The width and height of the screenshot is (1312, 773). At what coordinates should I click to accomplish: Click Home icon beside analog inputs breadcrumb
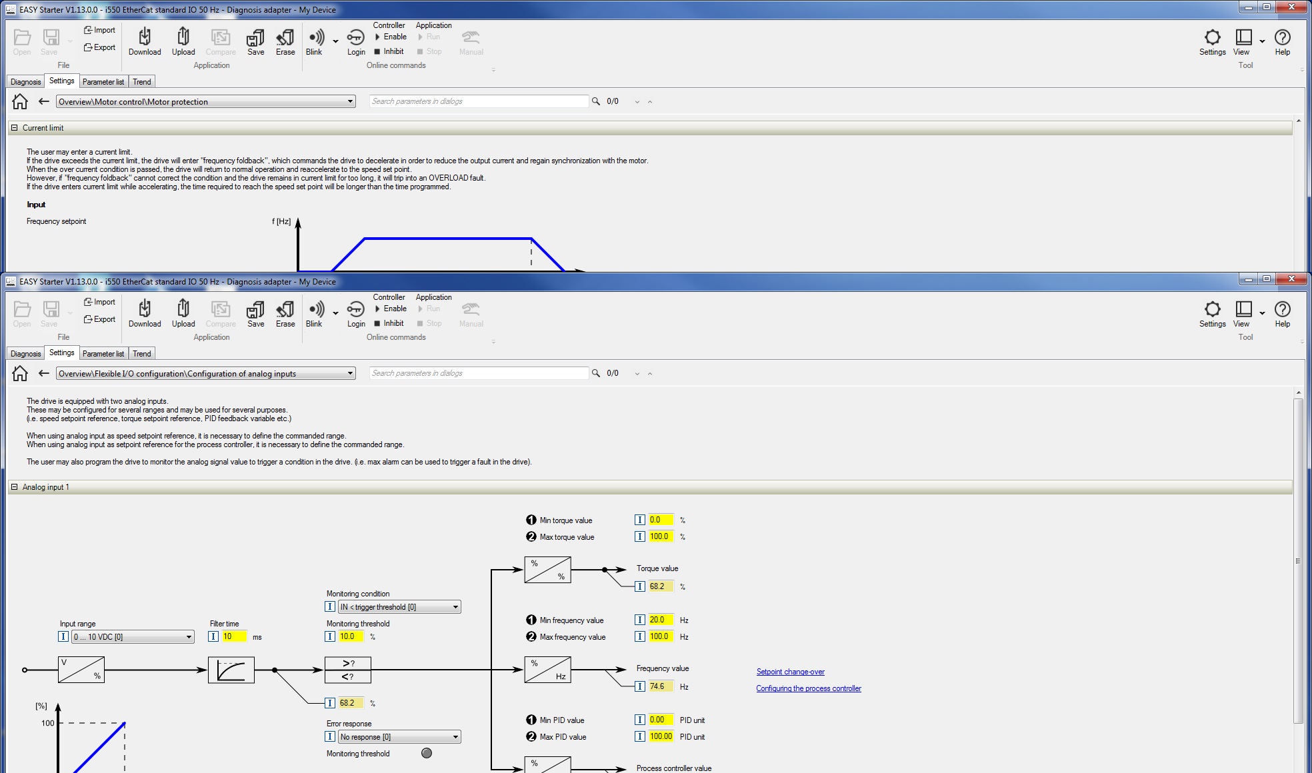pos(20,373)
